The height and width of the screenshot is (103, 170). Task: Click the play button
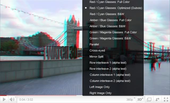[4, 99]
